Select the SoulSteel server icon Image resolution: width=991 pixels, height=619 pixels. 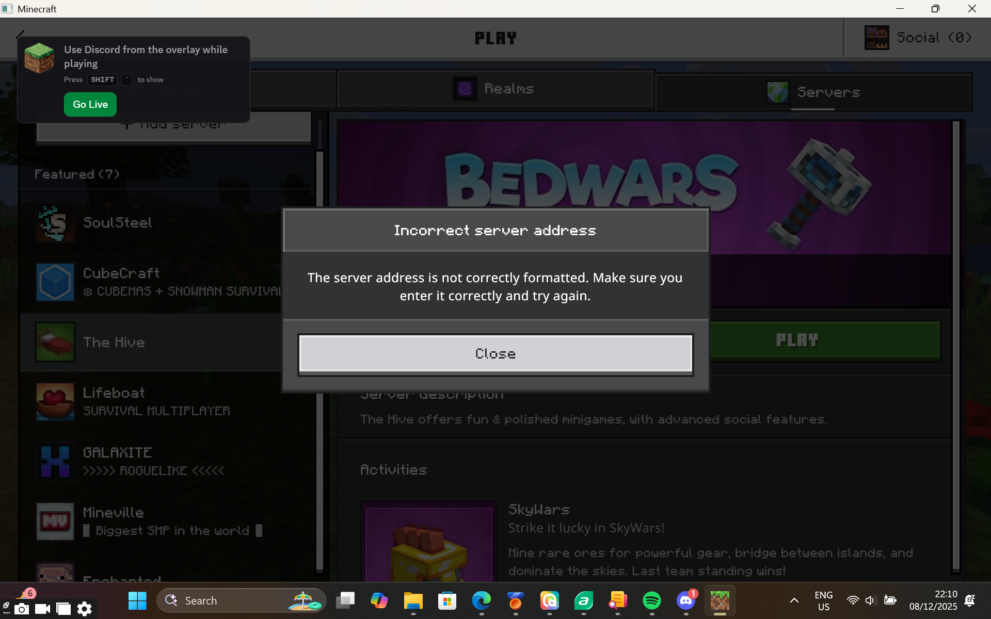(55, 223)
